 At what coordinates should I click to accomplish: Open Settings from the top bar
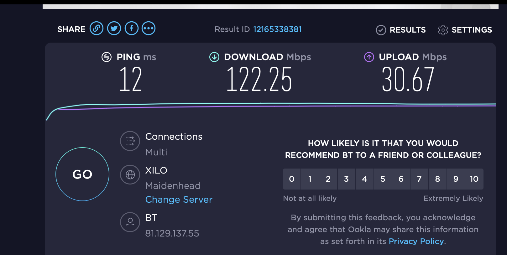tap(465, 30)
